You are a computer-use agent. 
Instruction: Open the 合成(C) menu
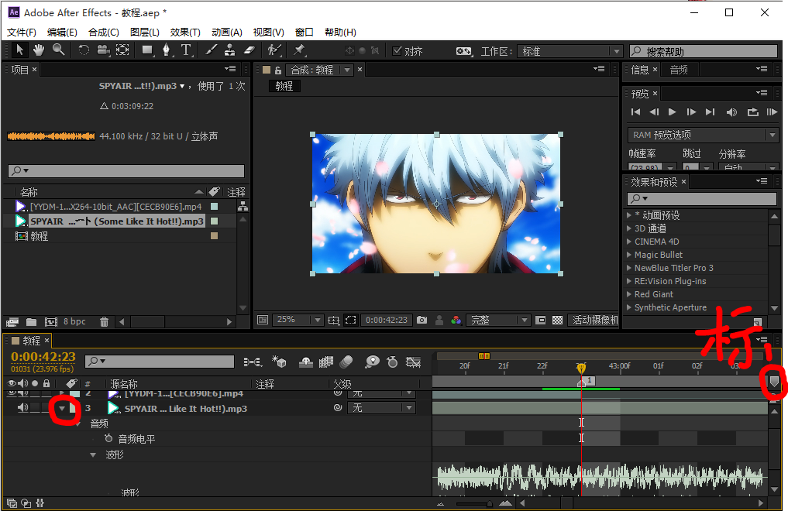click(104, 32)
